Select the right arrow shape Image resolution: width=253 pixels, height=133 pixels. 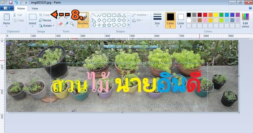(x=114, y=20)
